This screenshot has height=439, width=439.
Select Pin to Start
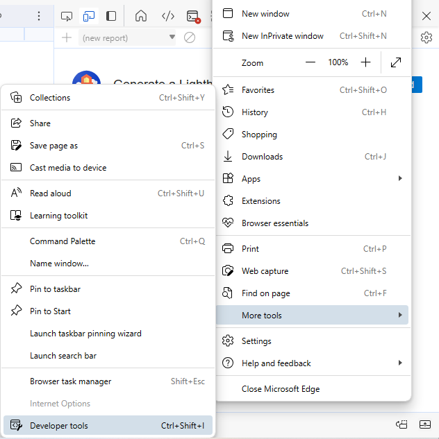click(108, 311)
